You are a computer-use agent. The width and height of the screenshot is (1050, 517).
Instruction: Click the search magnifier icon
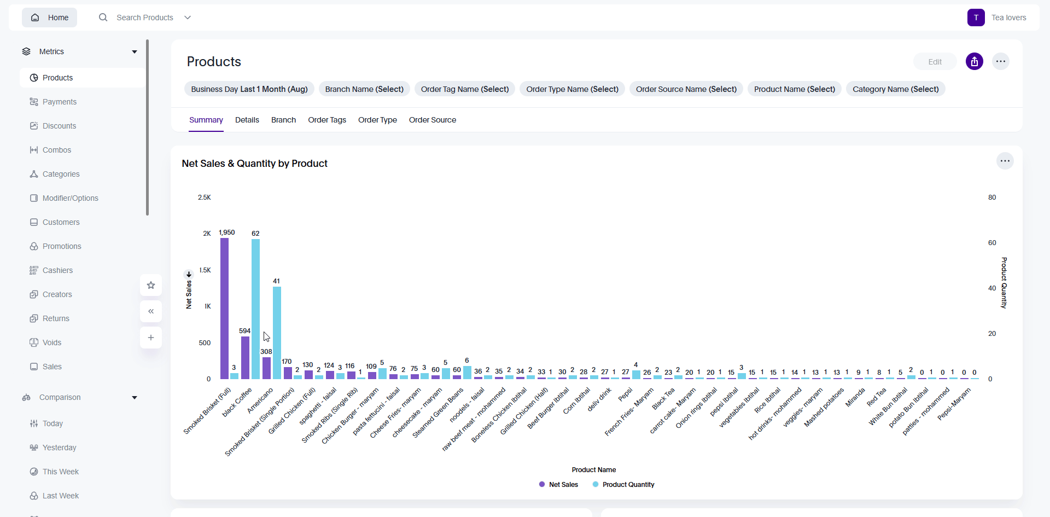[103, 18]
